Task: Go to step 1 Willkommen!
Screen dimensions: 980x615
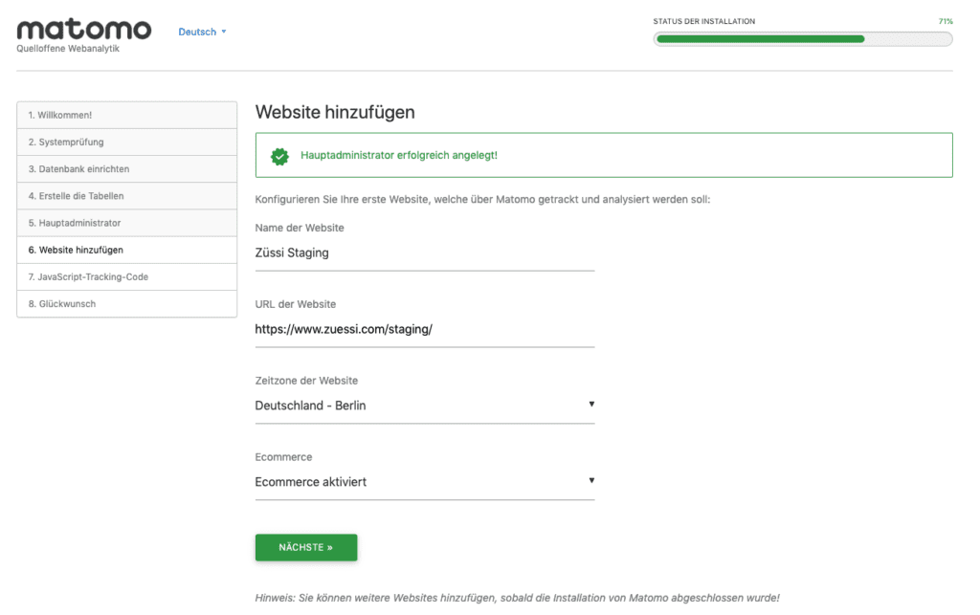Action: (127, 116)
